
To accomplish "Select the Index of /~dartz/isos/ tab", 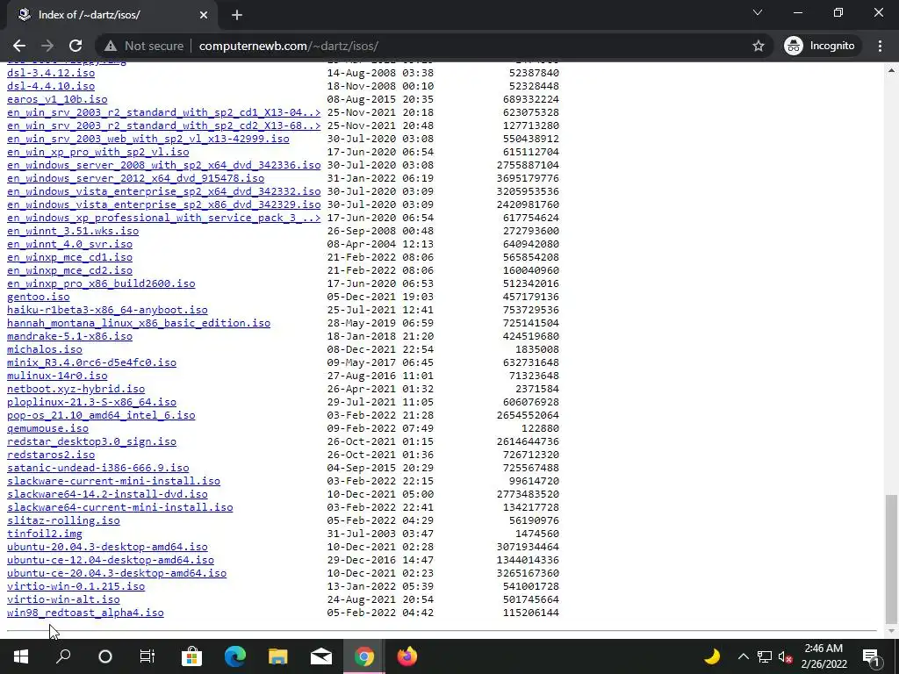I will pos(111,15).
